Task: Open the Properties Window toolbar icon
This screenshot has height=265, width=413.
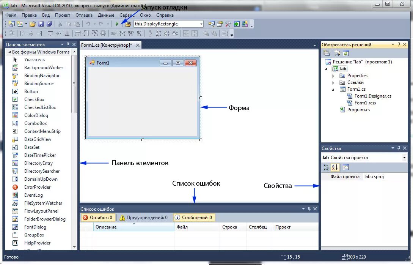Action: [220, 24]
